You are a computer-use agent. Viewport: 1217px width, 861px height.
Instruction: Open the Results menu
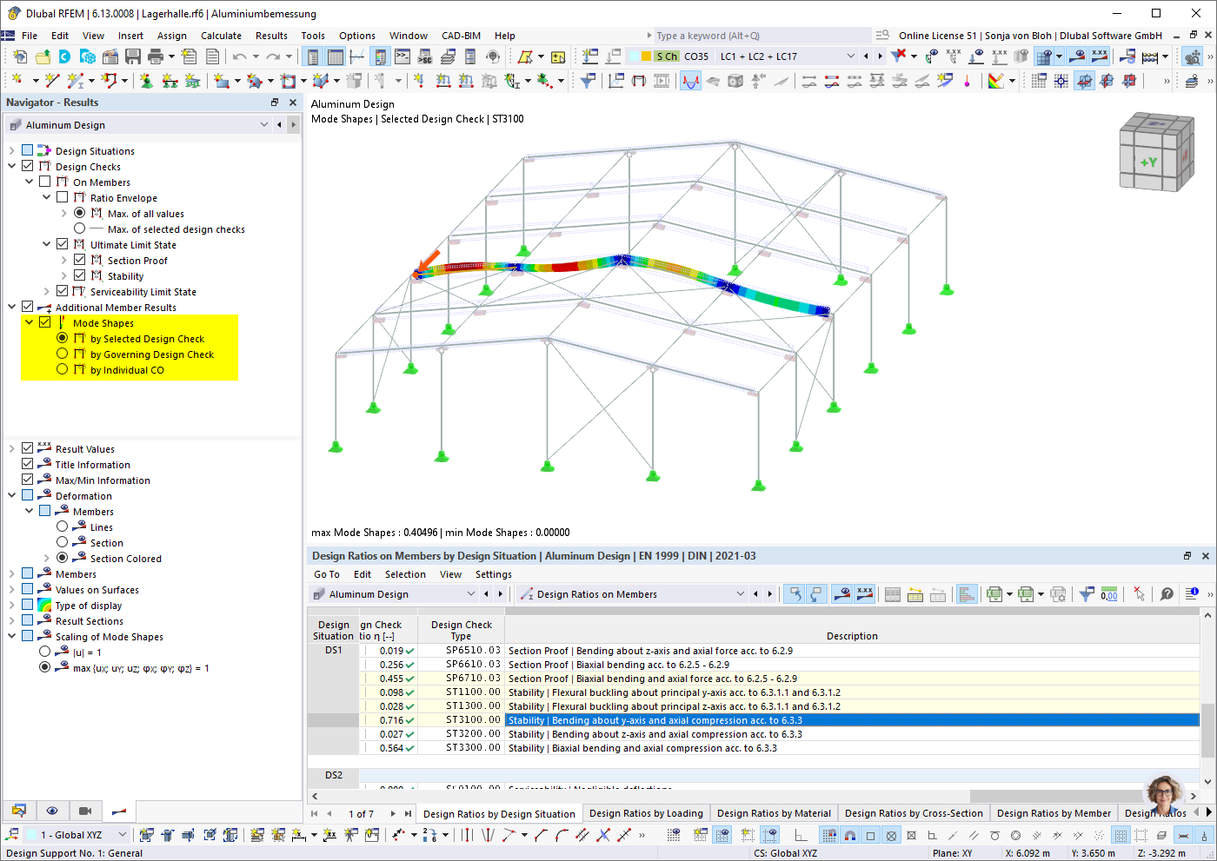(x=271, y=36)
